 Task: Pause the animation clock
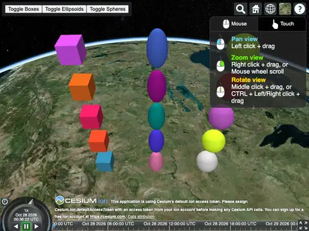coord(26,227)
